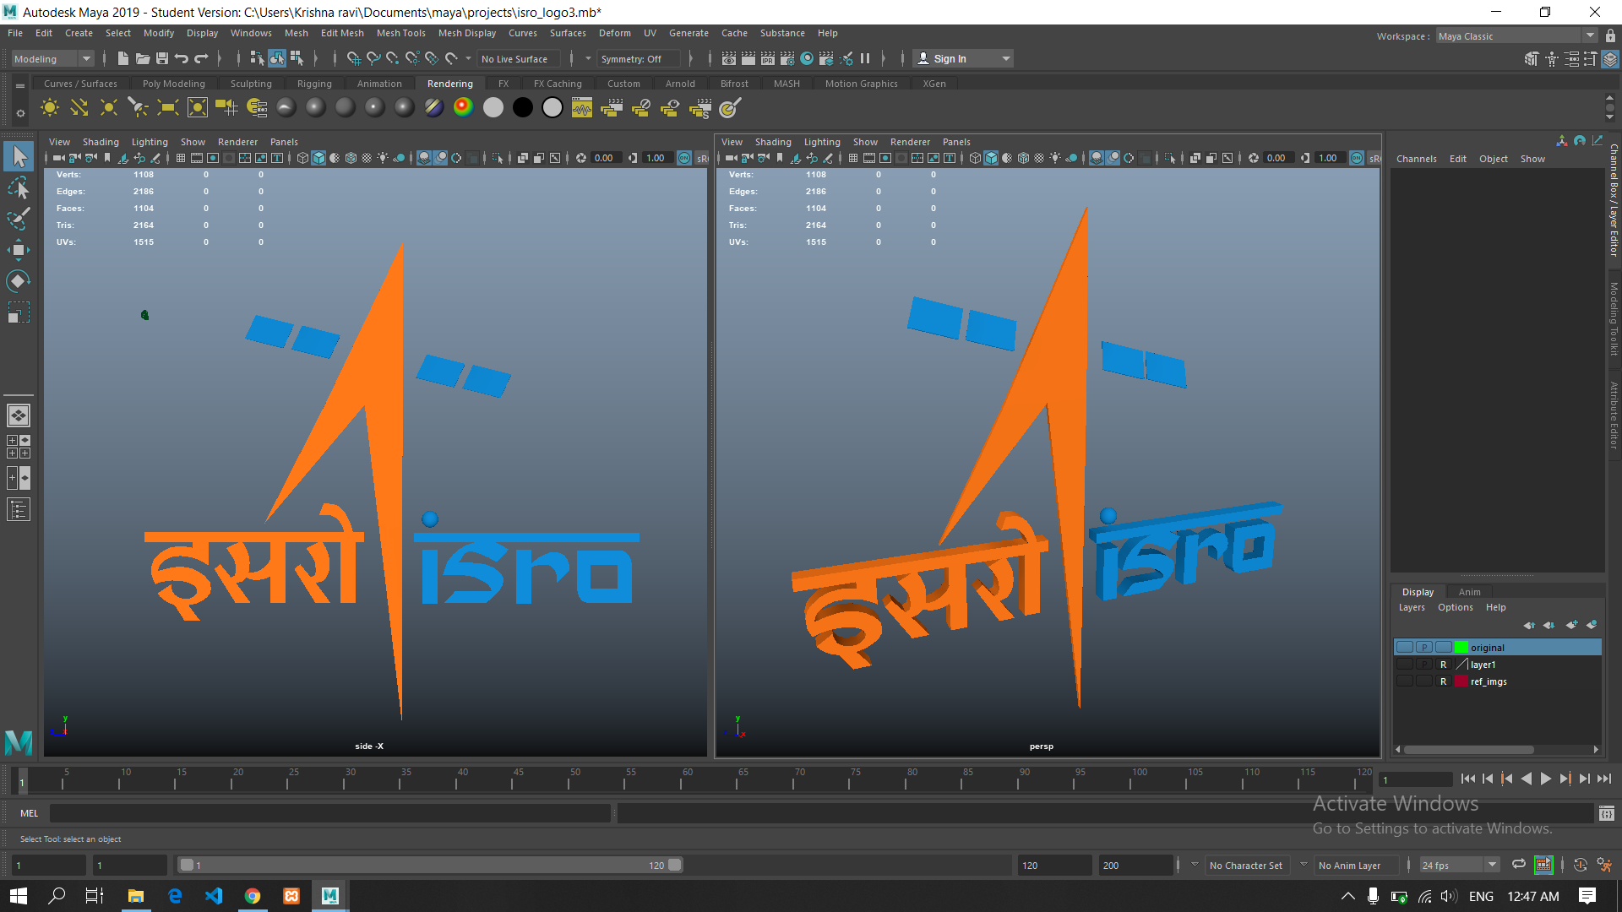Select the Paint Selection tool
Screen dimensions: 1622x912
19,218
